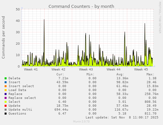Click the Replace max value 258.76m
163x125 pixels.
click(x=152, y=94)
